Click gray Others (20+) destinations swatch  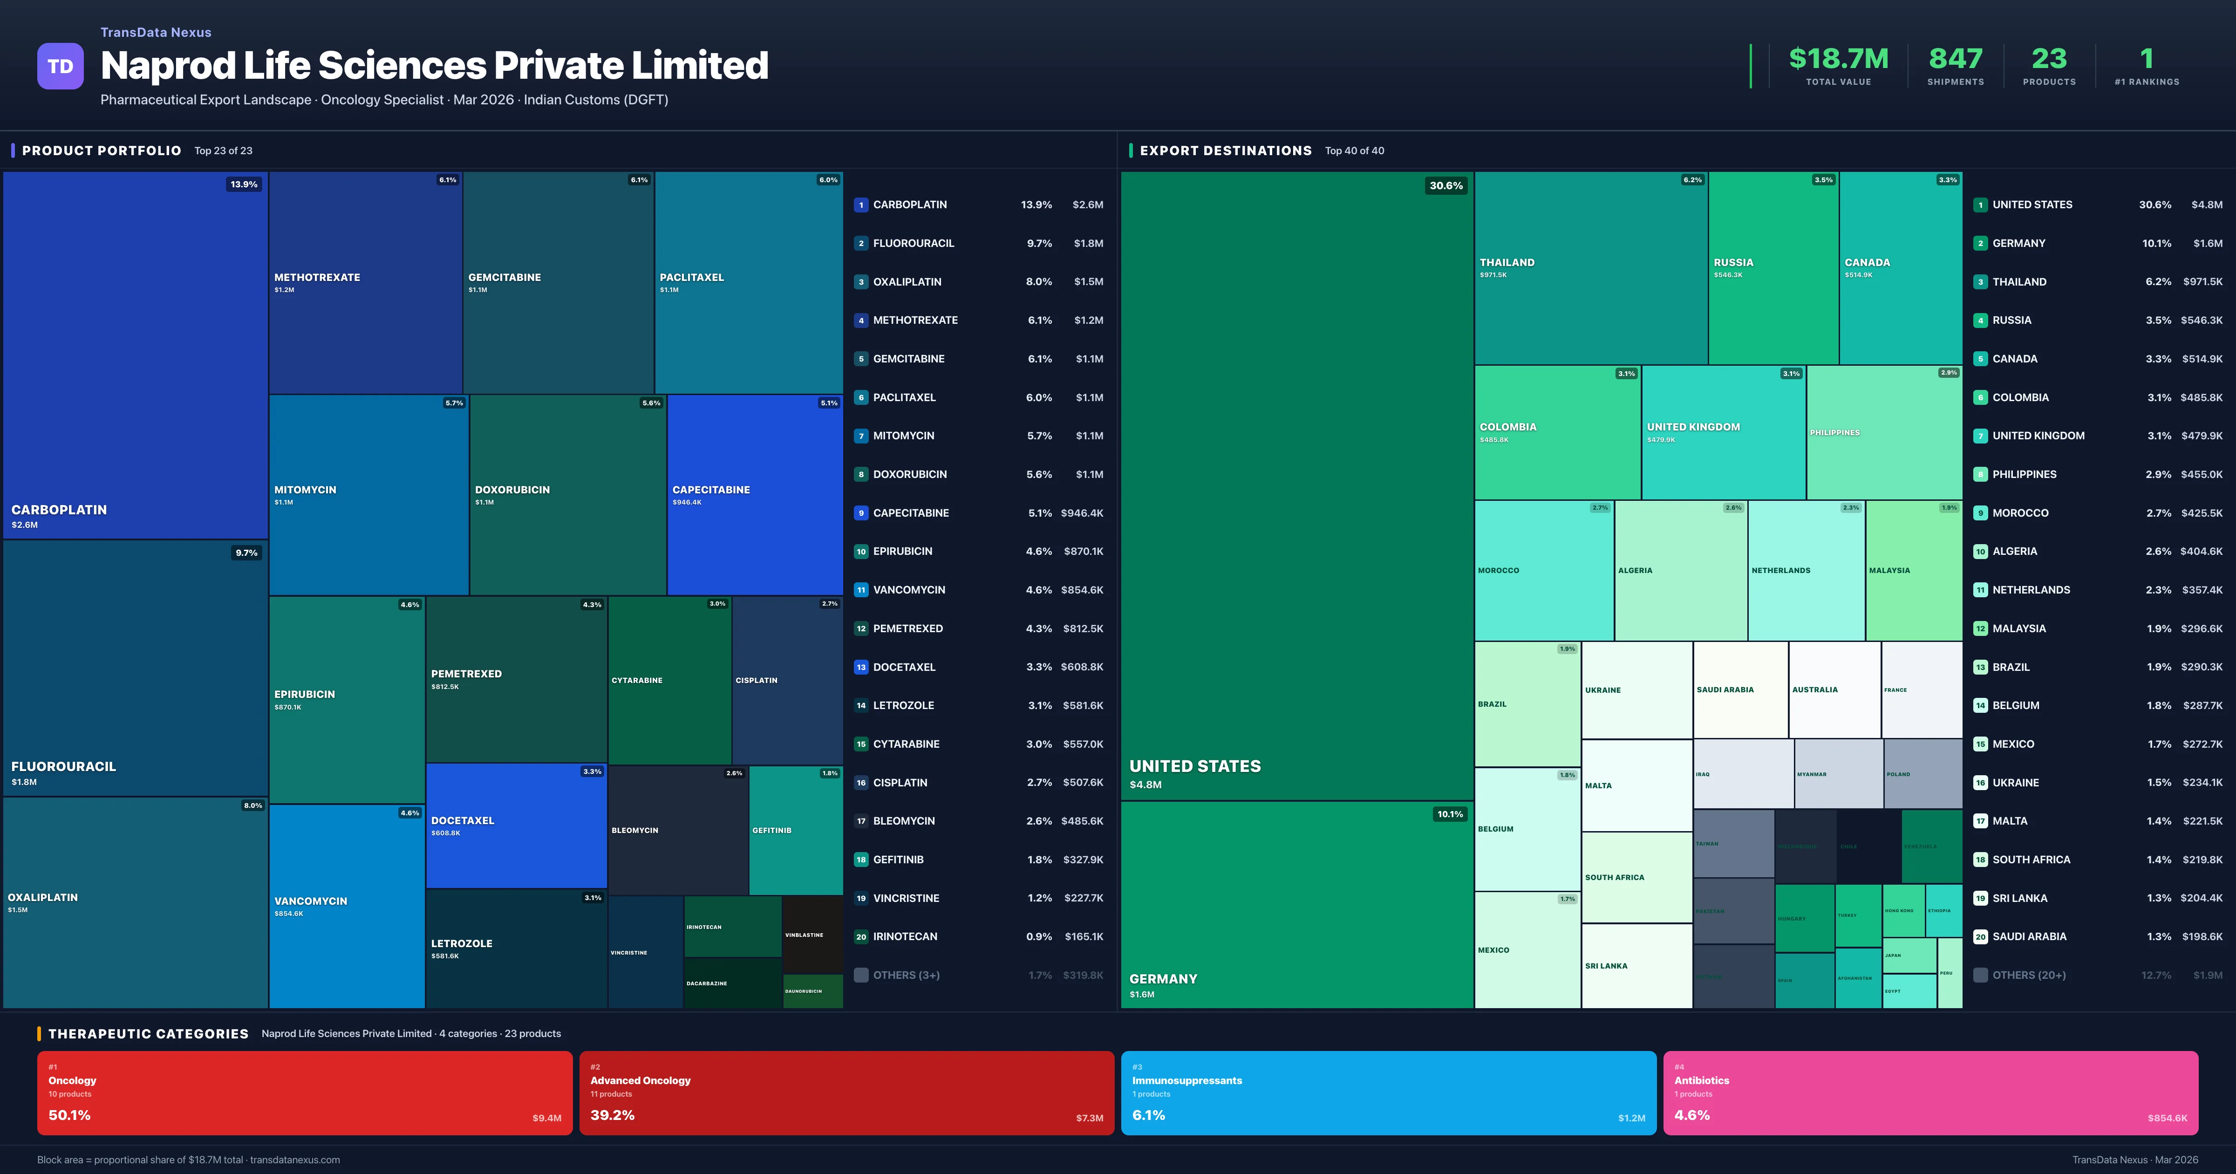click(x=1980, y=975)
